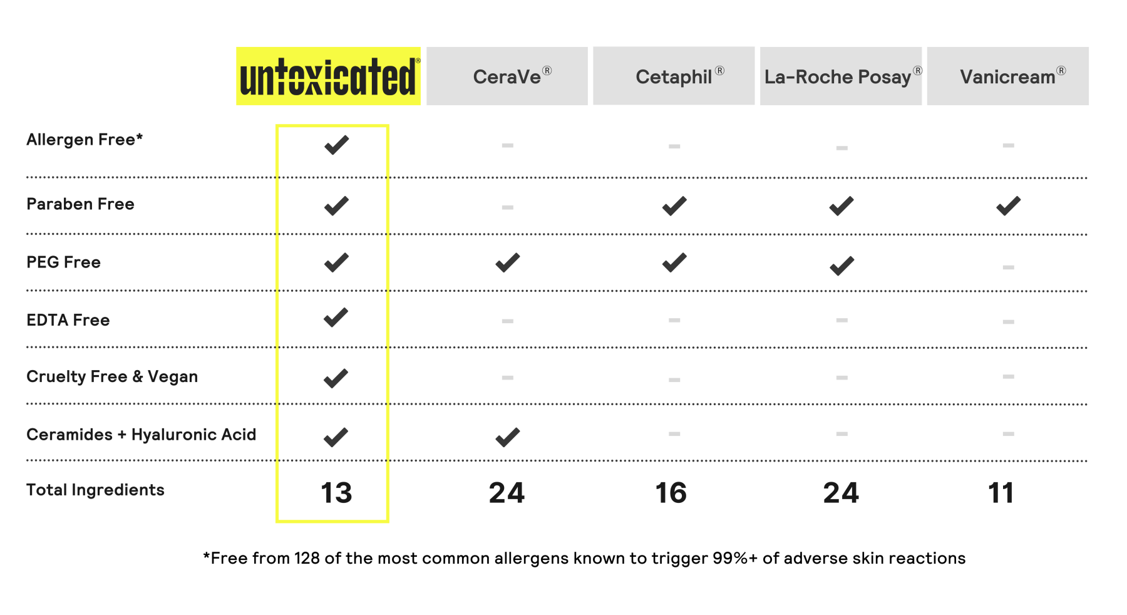The height and width of the screenshot is (615, 1127).
Task: Select the CeraVe column header
Action: [507, 76]
